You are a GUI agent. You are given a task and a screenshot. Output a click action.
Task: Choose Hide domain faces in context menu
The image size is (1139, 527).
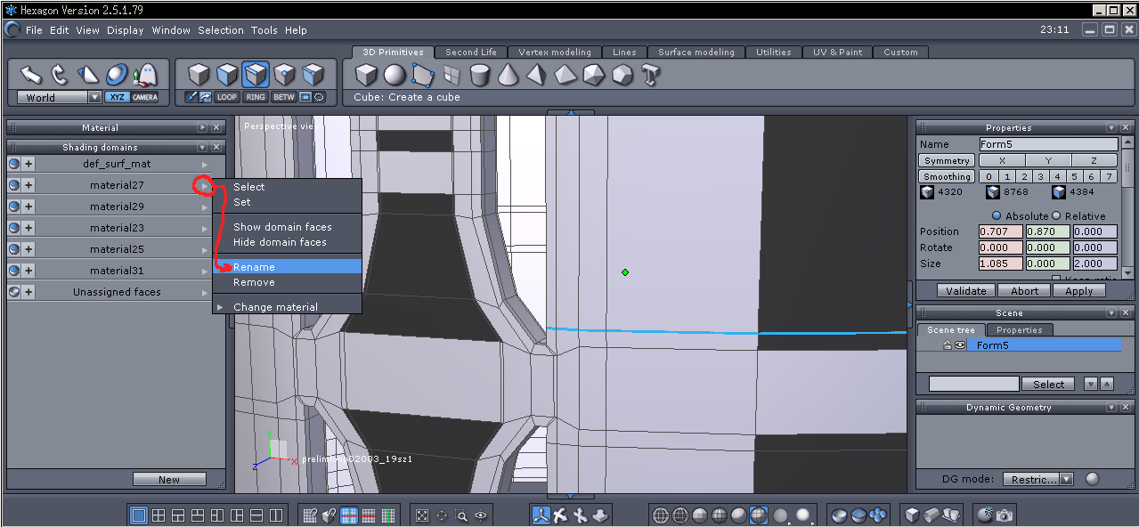point(287,242)
